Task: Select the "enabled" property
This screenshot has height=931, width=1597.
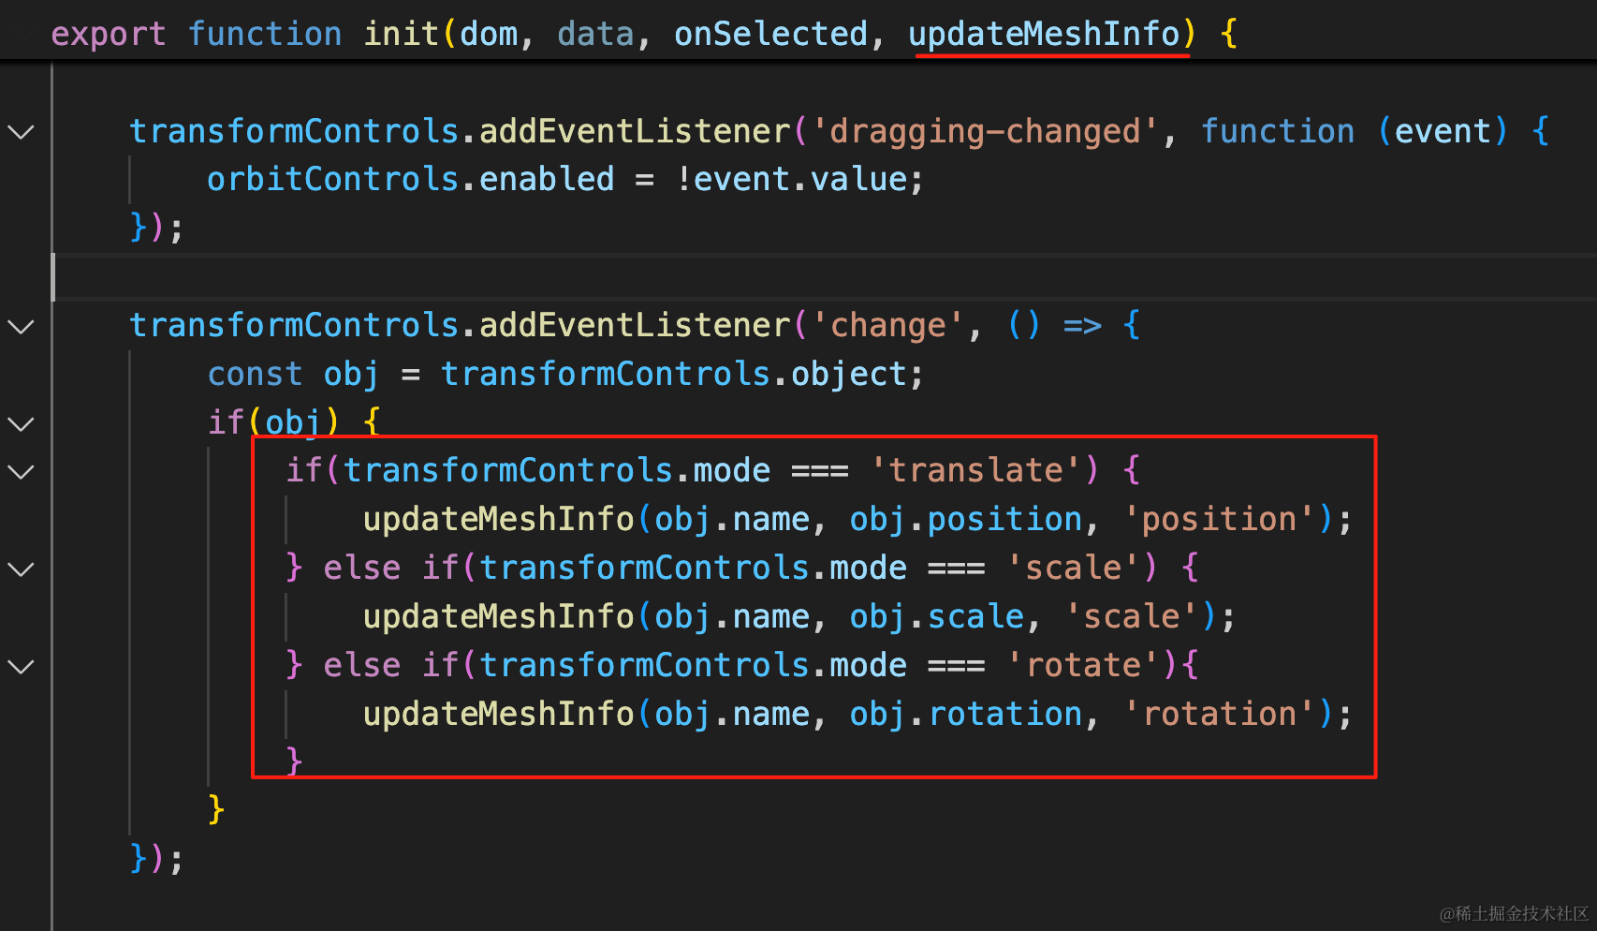Action: 547,180
